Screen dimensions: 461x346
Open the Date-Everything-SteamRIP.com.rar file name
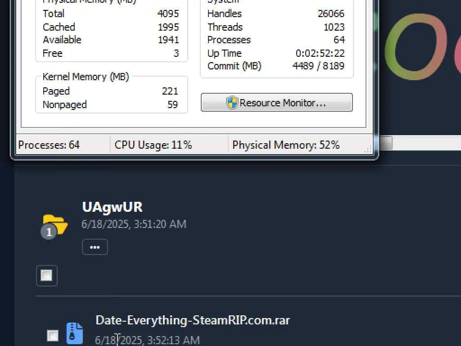pos(193,320)
